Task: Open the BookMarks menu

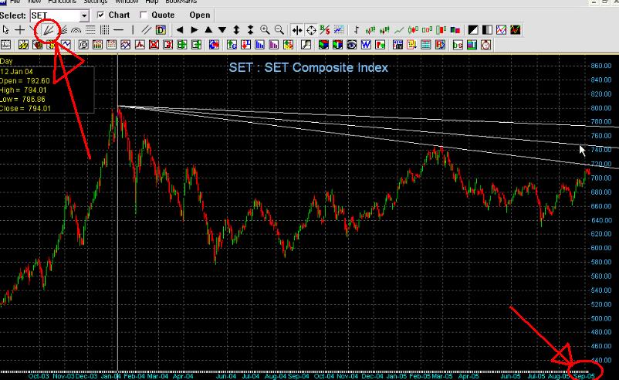Action: [181, 2]
